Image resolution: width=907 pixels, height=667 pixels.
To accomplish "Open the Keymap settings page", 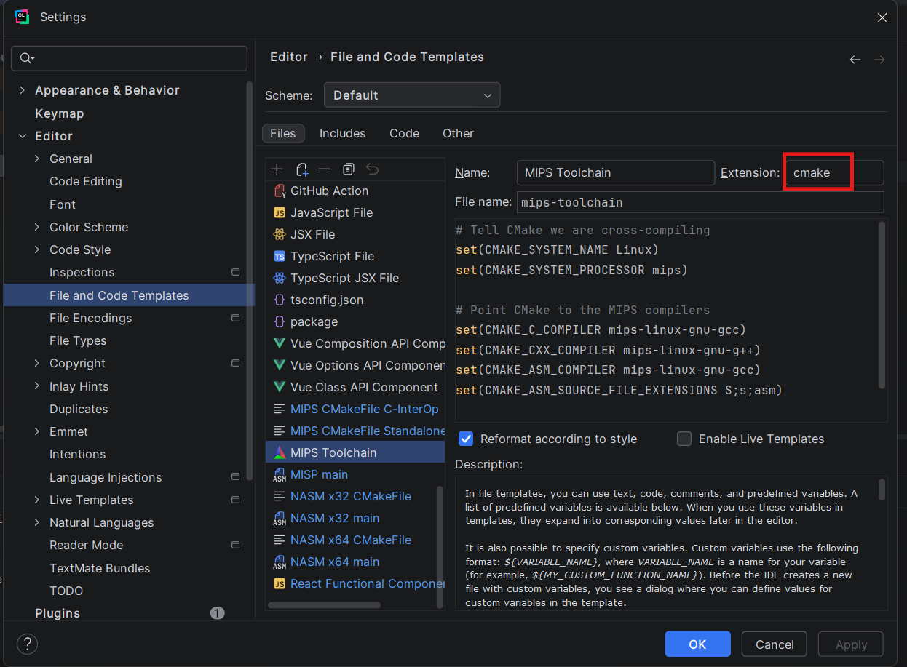I will (59, 113).
